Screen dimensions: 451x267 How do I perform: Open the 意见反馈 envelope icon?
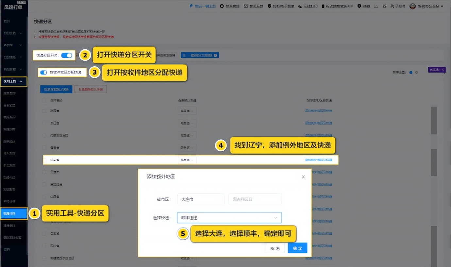tap(246, 6)
